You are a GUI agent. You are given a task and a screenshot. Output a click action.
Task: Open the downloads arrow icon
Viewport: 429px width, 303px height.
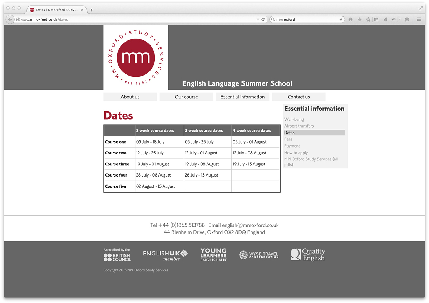click(x=359, y=20)
